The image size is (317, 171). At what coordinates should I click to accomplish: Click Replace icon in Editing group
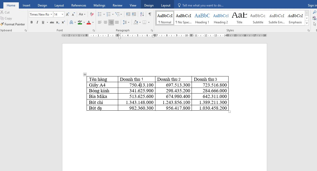point(315,18)
